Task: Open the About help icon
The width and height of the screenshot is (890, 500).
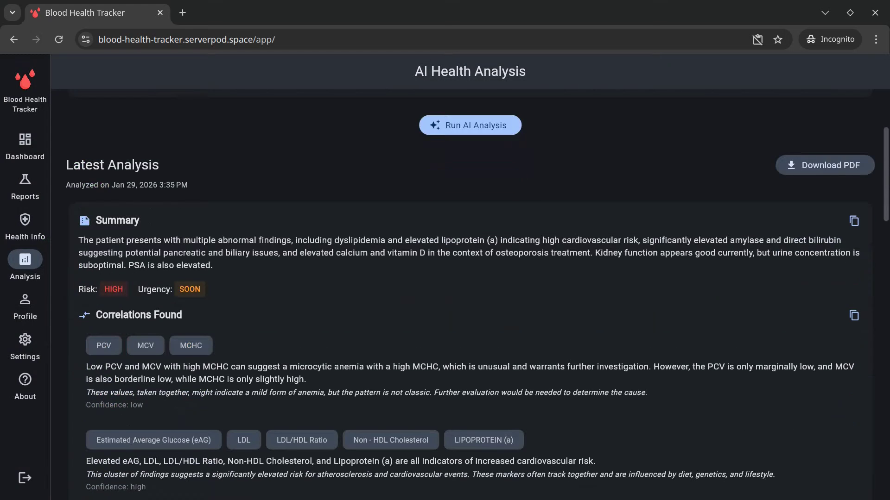Action: [25, 380]
